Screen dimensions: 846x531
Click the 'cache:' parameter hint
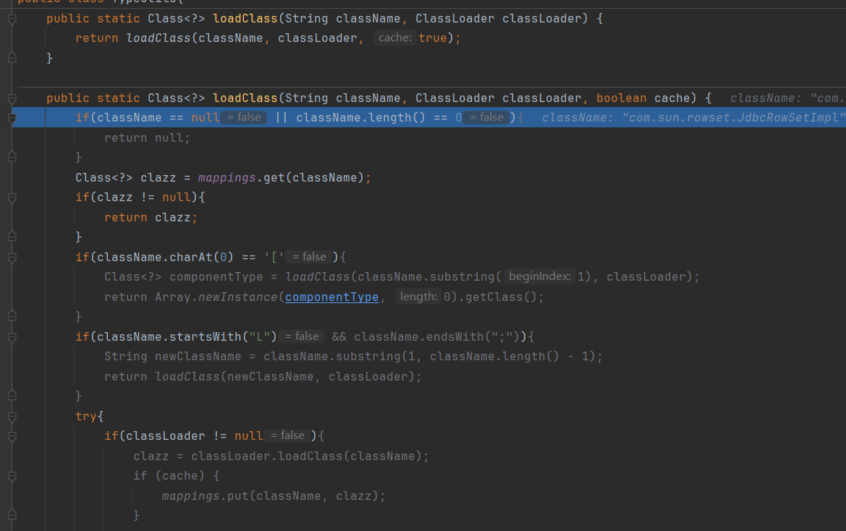(395, 38)
